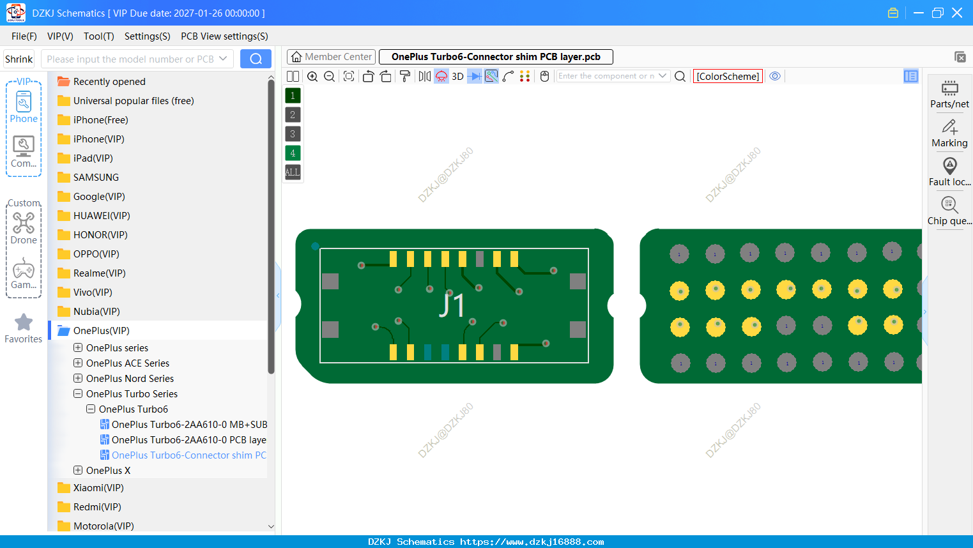Open the ColorScheme selector
Viewport: 973px width, 548px height.
[x=728, y=76]
